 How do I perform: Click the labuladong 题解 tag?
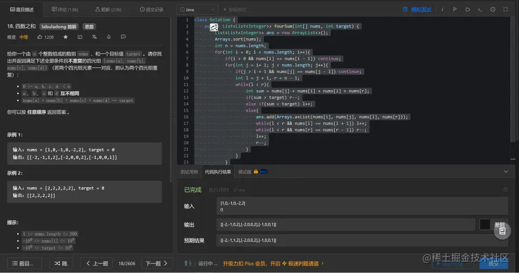click(59, 26)
